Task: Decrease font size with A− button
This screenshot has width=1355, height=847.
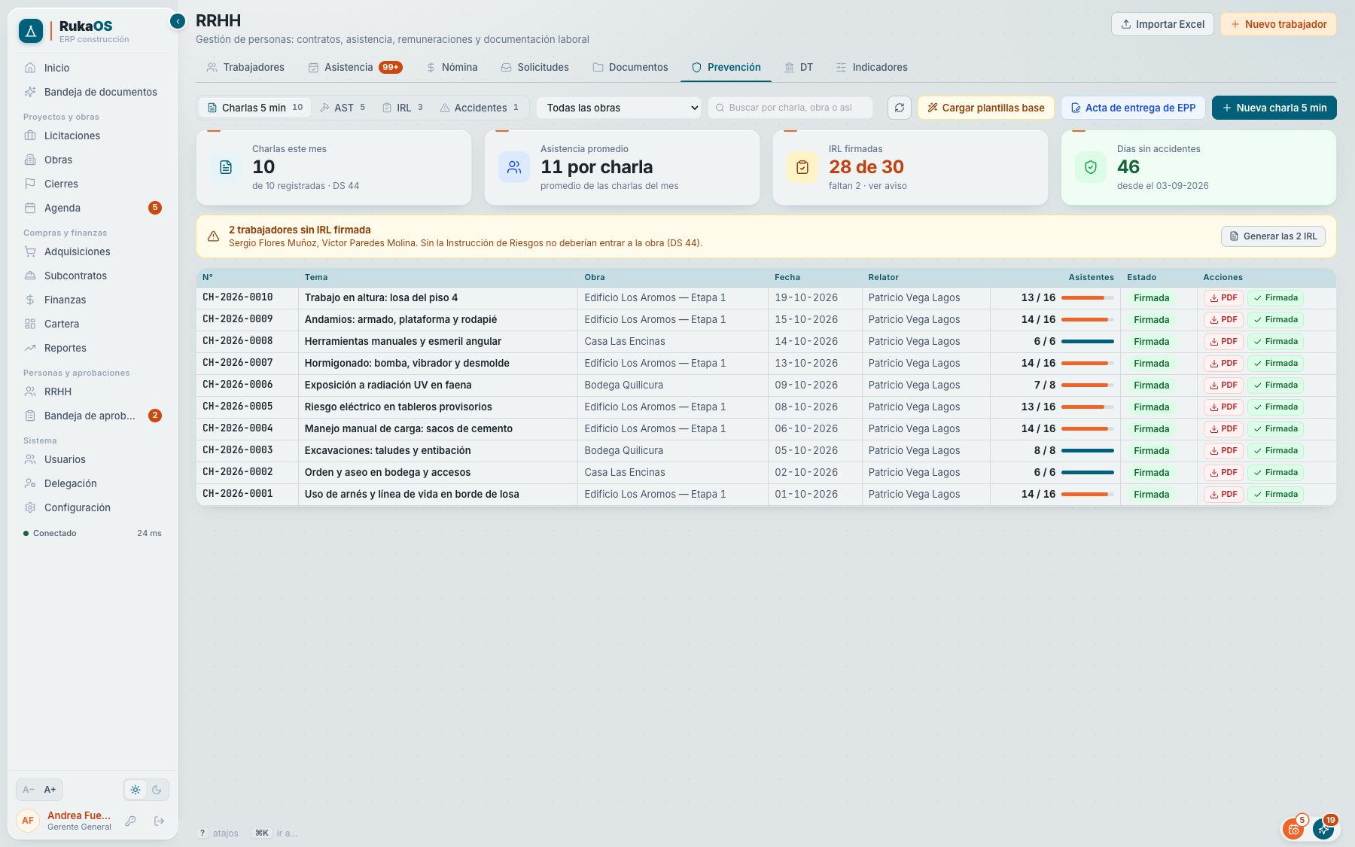Action: pyautogui.click(x=29, y=790)
